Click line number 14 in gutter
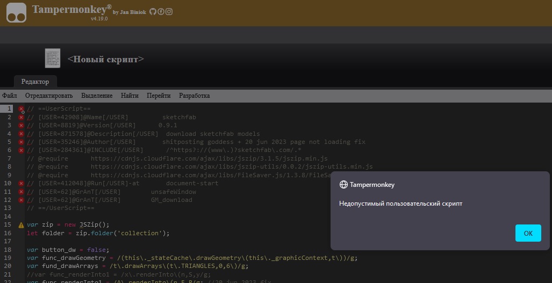This screenshot has height=283, width=552. point(8,216)
